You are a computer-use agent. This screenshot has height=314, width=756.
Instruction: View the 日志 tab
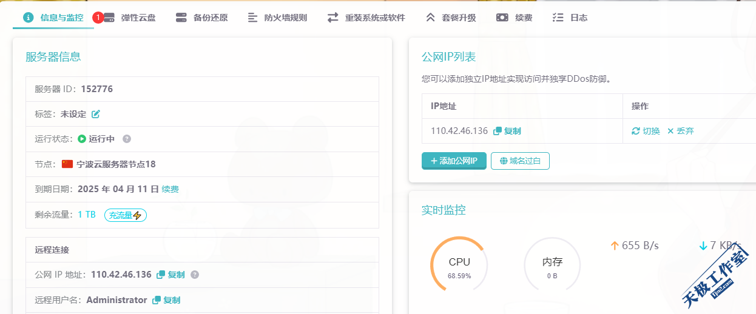pos(570,18)
